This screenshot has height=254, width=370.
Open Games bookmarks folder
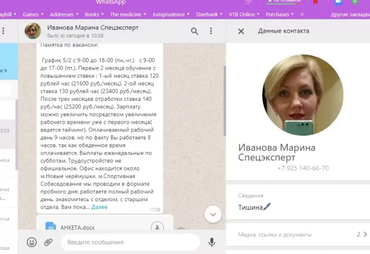[33, 14]
